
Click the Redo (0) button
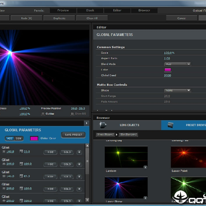[26, 18]
